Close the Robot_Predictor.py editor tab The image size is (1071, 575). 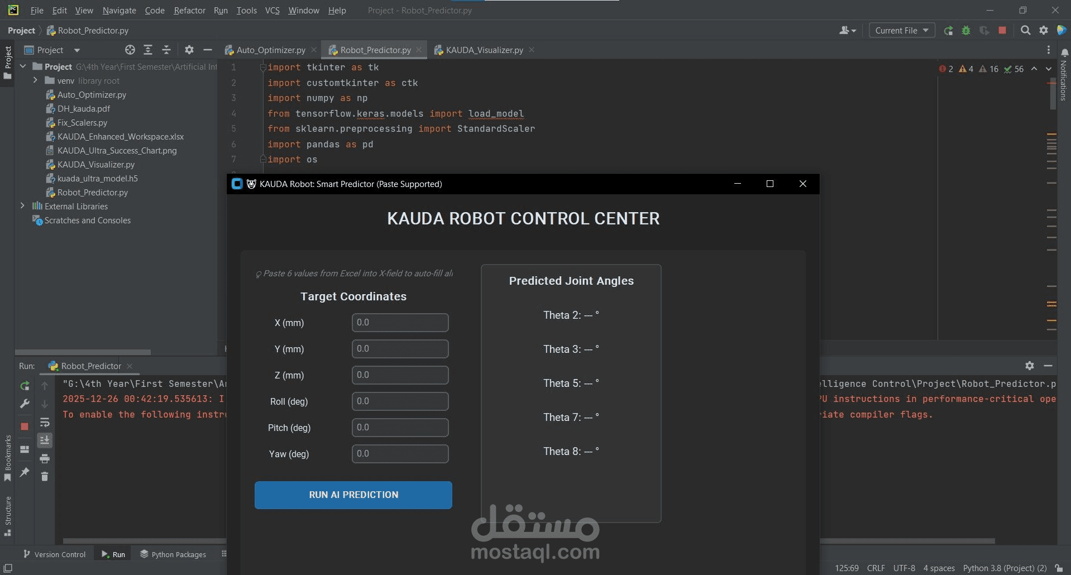click(419, 50)
